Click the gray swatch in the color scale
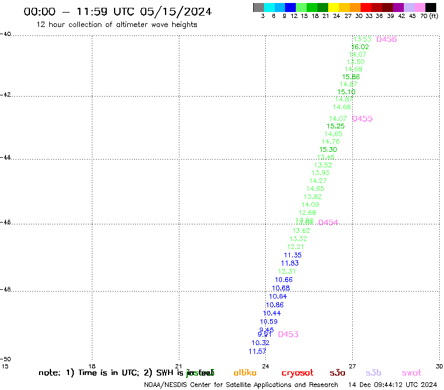 coord(259,7)
